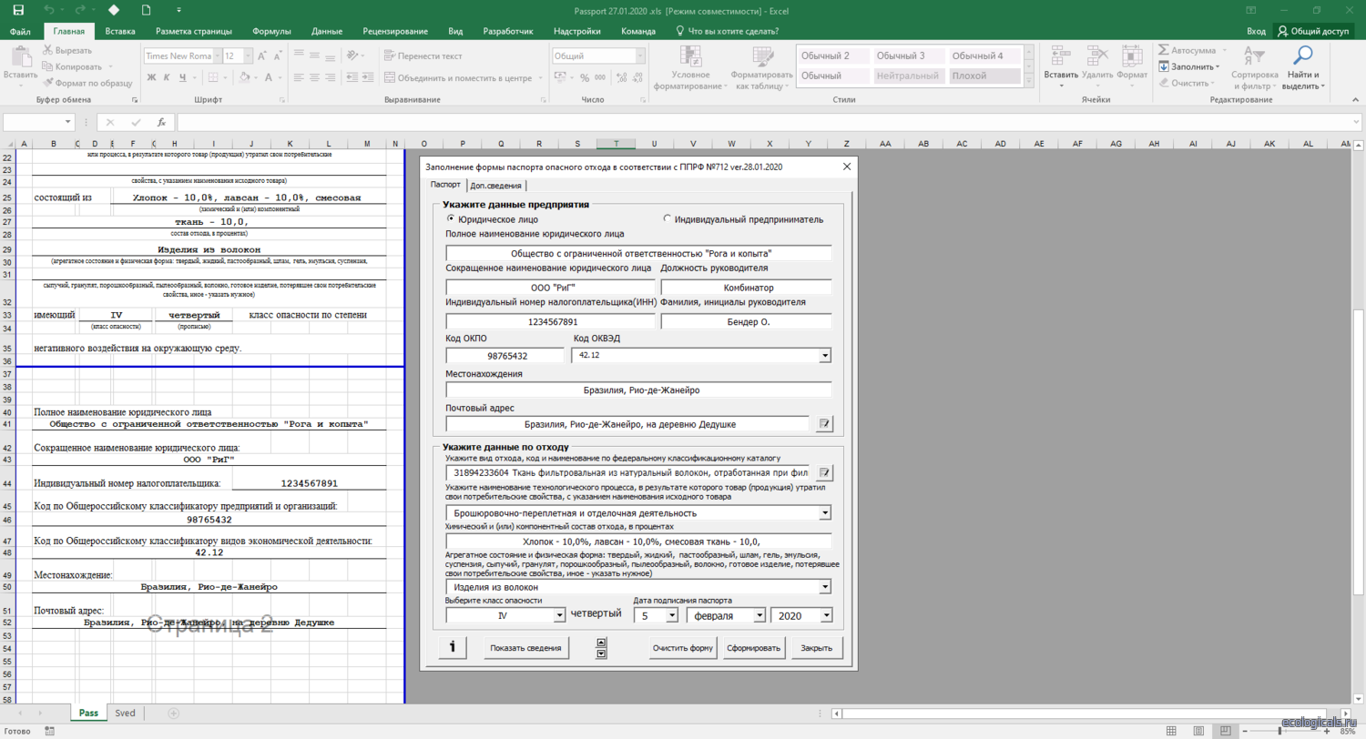Image resolution: width=1366 pixels, height=739 pixels.
Task: Click the Name Box in formula bar
Action: coord(39,122)
